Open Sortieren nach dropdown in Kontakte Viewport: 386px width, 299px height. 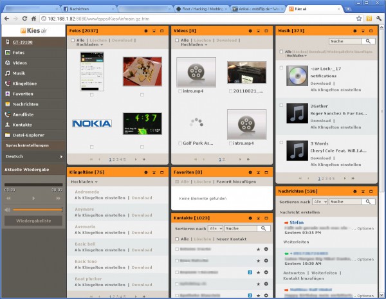coord(216,229)
